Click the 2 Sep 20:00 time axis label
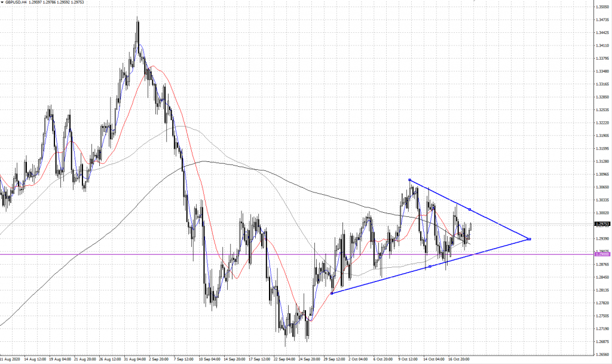 [x=158, y=360]
